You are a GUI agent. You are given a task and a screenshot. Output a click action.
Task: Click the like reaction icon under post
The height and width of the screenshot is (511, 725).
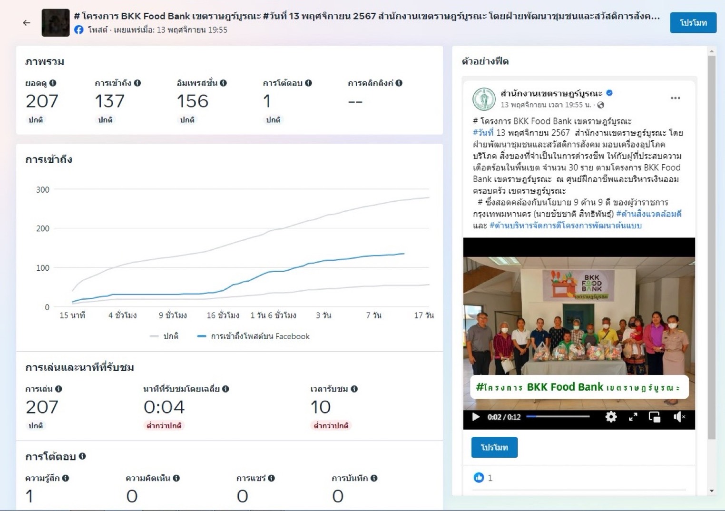click(479, 478)
